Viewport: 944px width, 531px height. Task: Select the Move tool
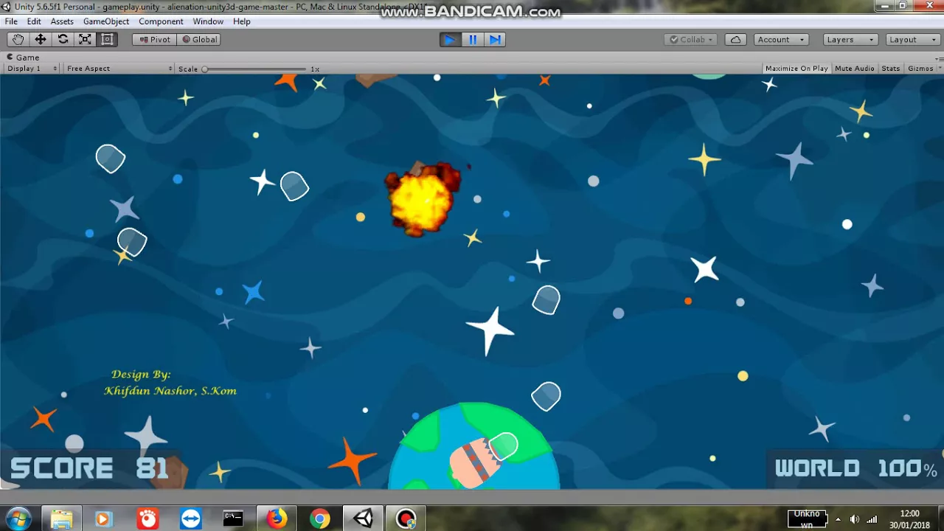click(x=41, y=40)
